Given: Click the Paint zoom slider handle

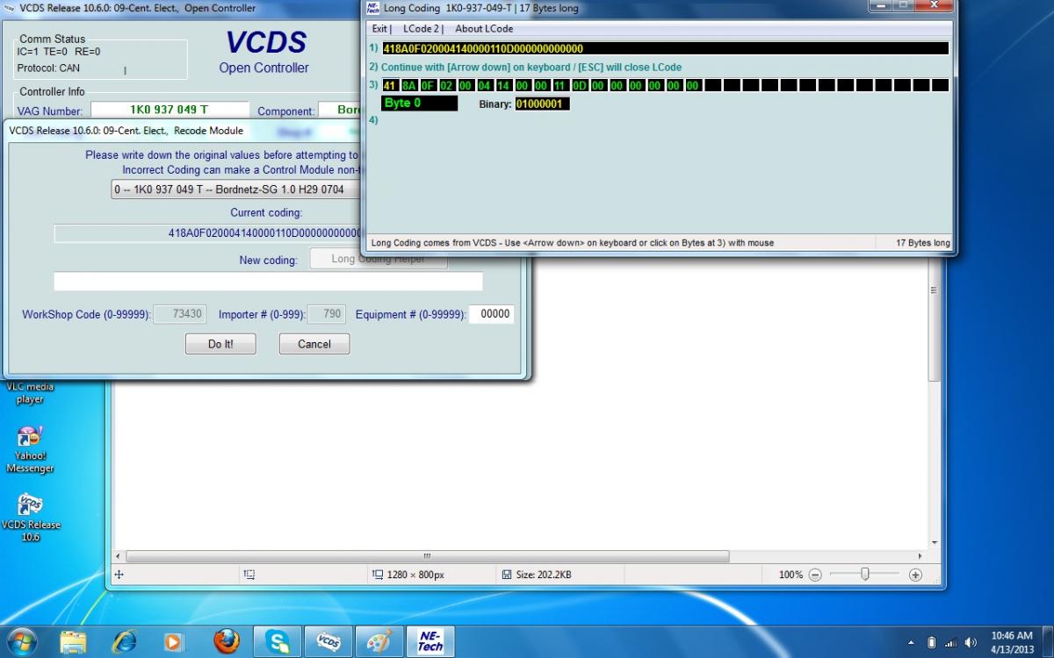Looking at the screenshot, I should pos(865,574).
